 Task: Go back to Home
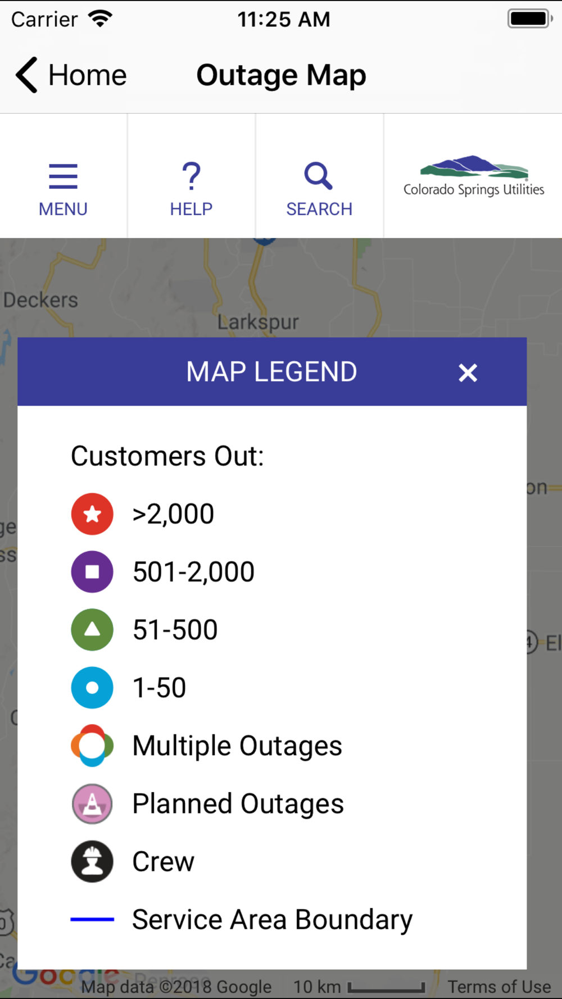point(71,75)
